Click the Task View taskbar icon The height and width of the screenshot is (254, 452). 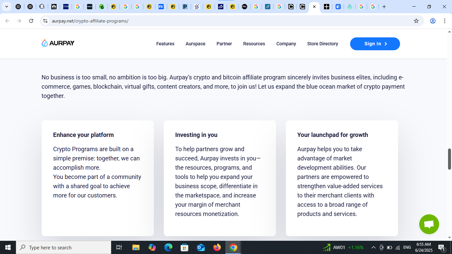[119, 247]
